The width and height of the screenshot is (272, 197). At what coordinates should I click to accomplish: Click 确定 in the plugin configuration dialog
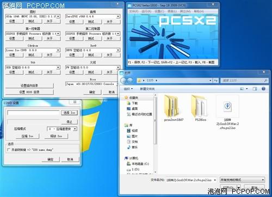pyautogui.click(x=92, y=92)
